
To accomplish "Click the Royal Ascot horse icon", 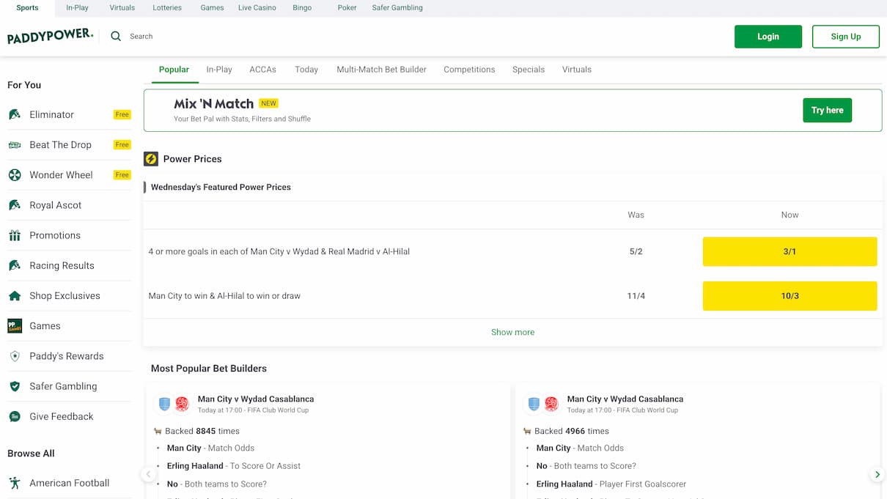I will coord(15,205).
